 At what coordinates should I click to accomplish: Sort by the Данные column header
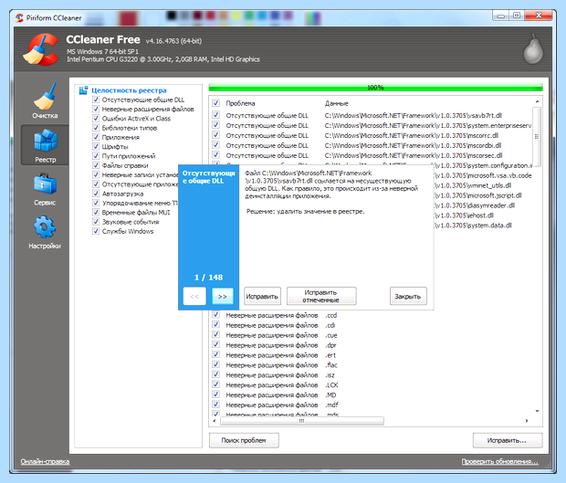click(x=337, y=103)
